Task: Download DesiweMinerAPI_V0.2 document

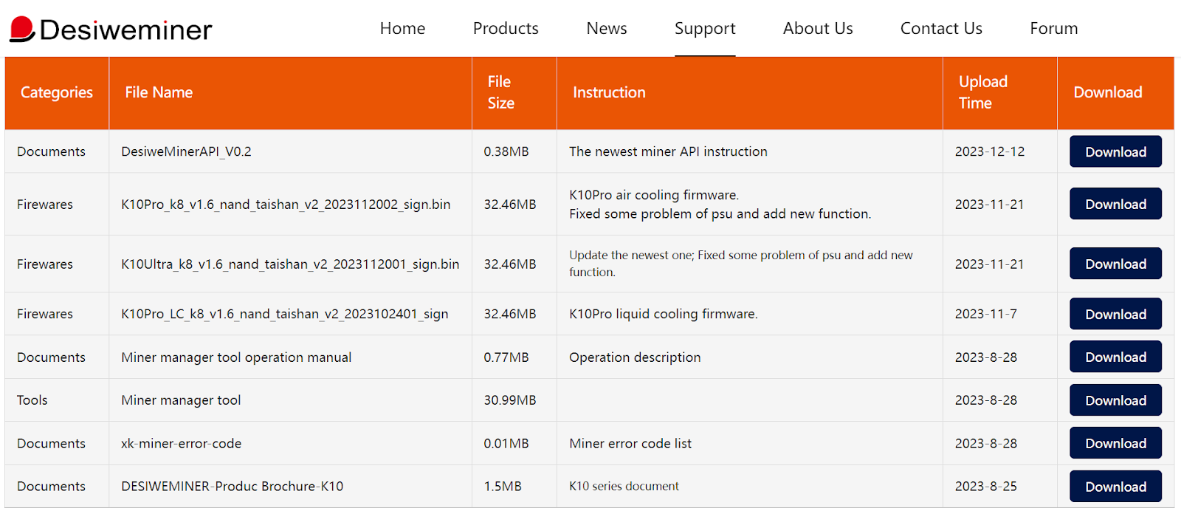Action: (x=1115, y=151)
